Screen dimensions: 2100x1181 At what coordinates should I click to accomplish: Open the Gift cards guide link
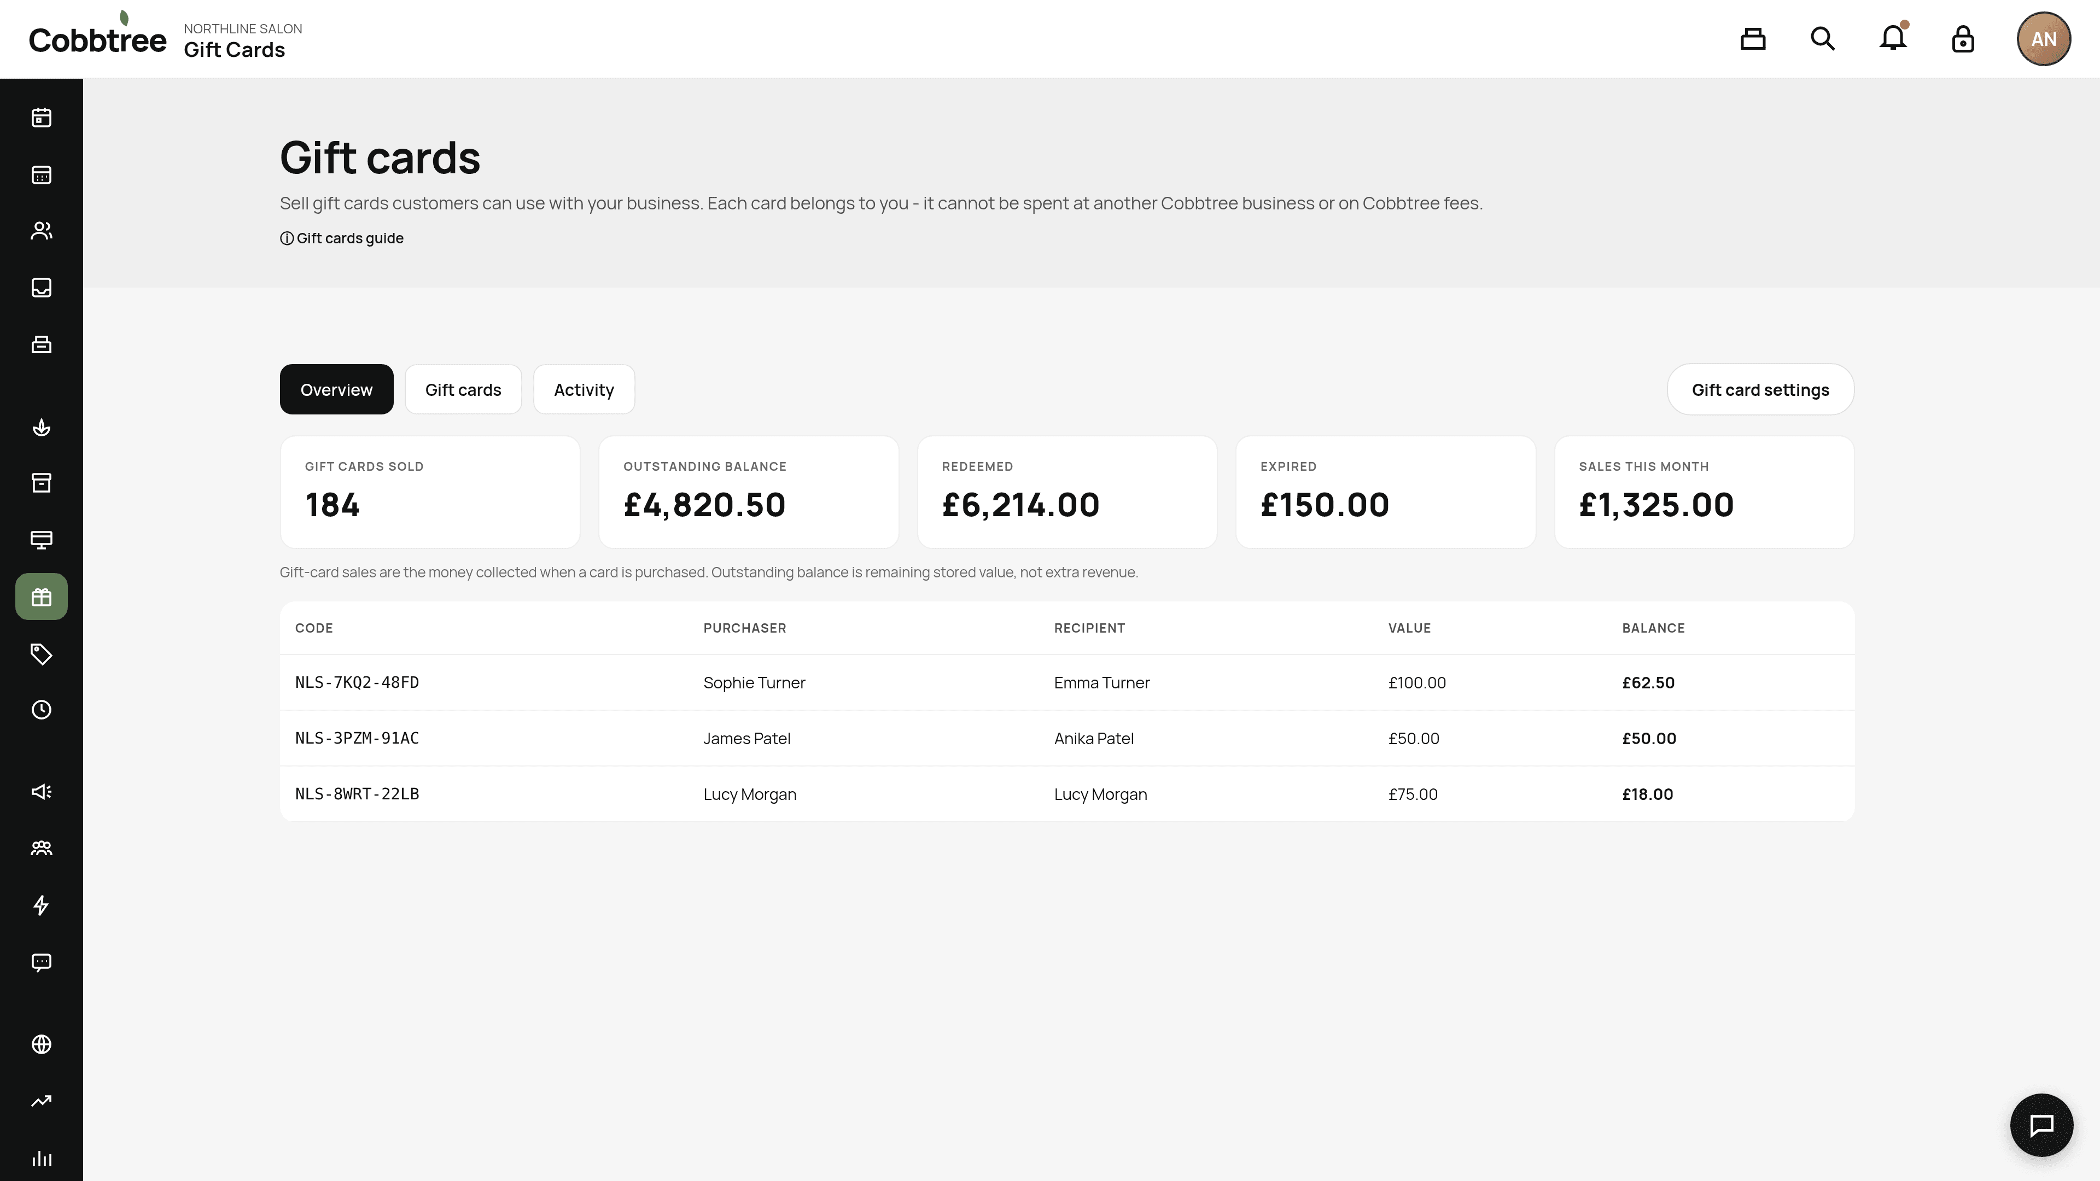(342, 238)
